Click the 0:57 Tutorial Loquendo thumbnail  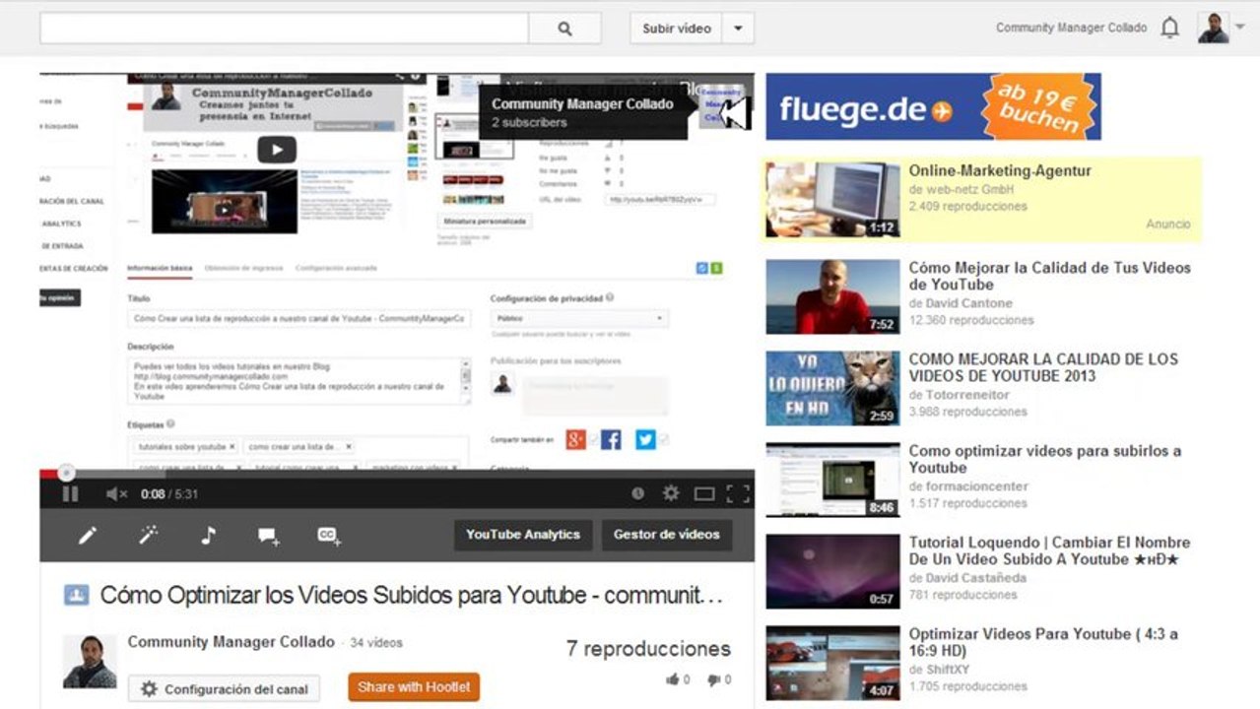(x=832, y=571)
